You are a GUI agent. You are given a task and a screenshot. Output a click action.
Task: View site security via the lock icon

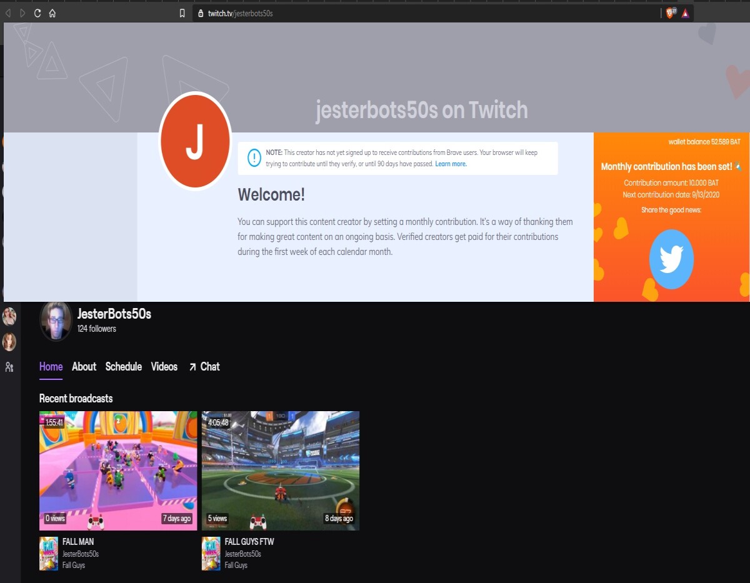[201, 13]
